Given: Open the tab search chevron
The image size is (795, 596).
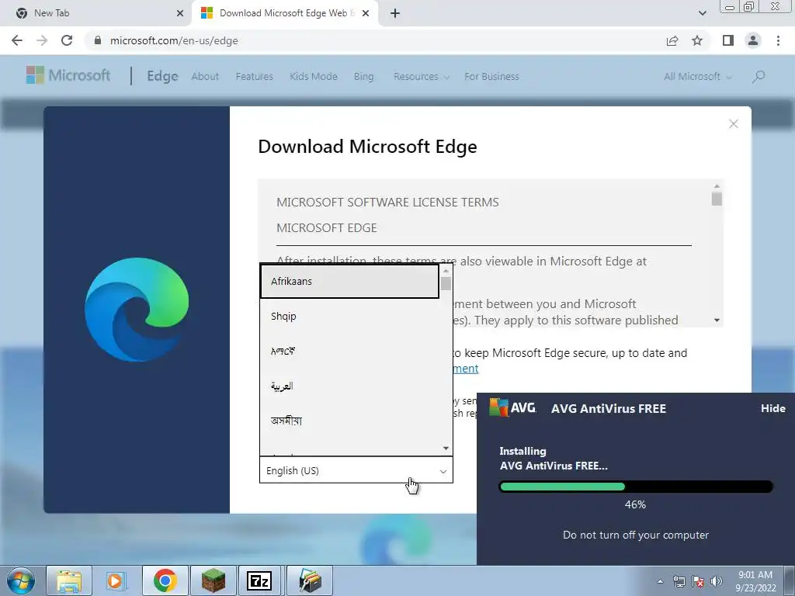Looking at the screenshot, I should click(x=702, y=13).
